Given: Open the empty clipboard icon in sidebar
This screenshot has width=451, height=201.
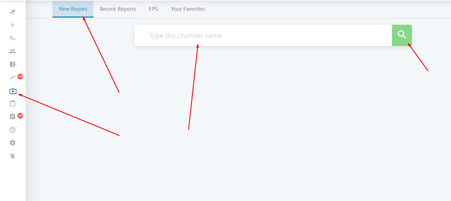Looking at the screenshot, I should 13,103.
